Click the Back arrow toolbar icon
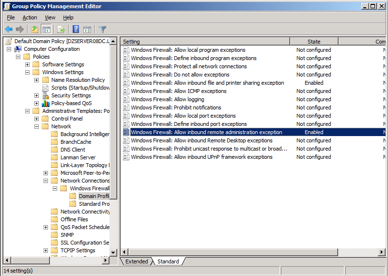The image size is (388, 276). tap(9, 30)
